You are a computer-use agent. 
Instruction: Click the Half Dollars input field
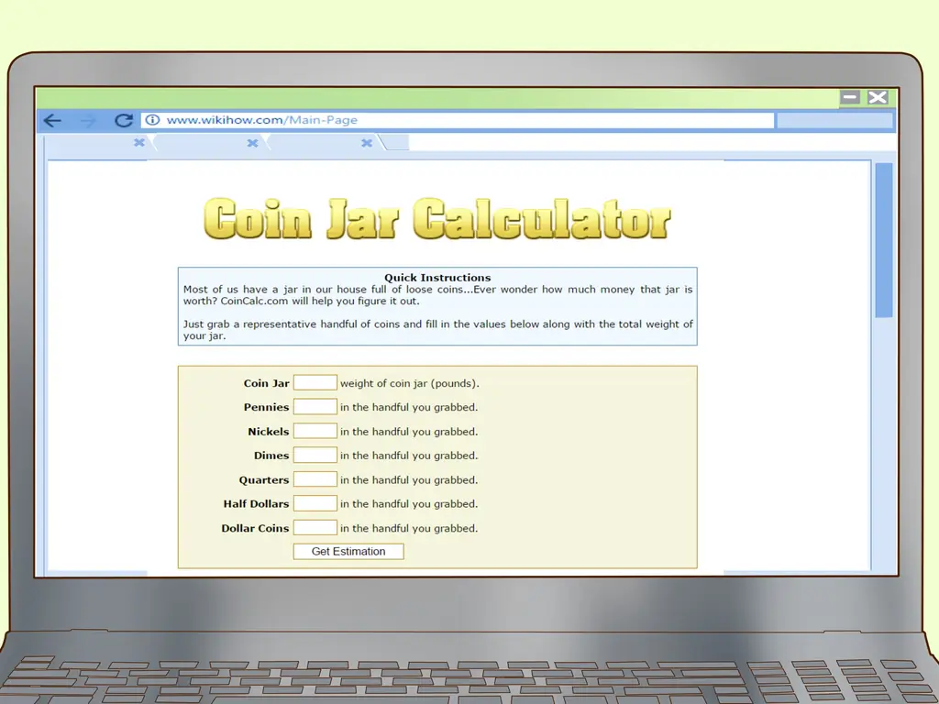tap(315, 503)
